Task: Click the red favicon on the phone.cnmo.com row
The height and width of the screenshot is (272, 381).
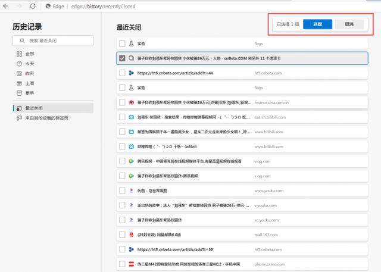Action: 131,264
